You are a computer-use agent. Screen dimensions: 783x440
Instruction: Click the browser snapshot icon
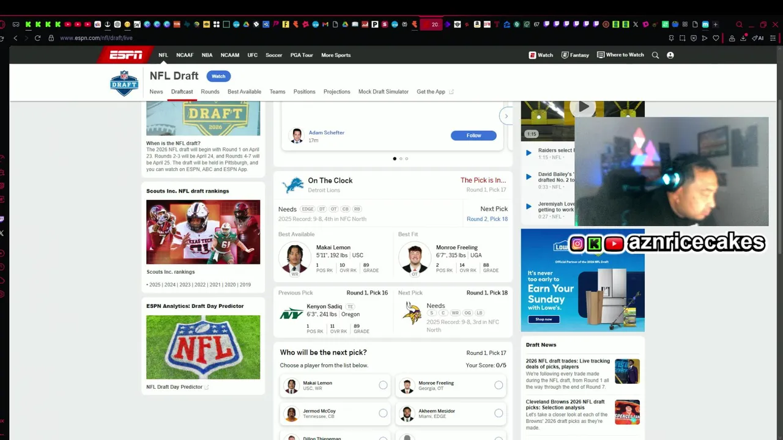click(x=682, y=38)
